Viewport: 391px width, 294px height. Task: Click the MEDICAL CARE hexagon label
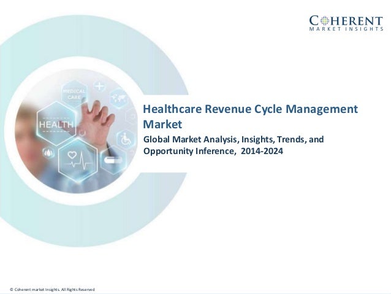coord(74,94)
